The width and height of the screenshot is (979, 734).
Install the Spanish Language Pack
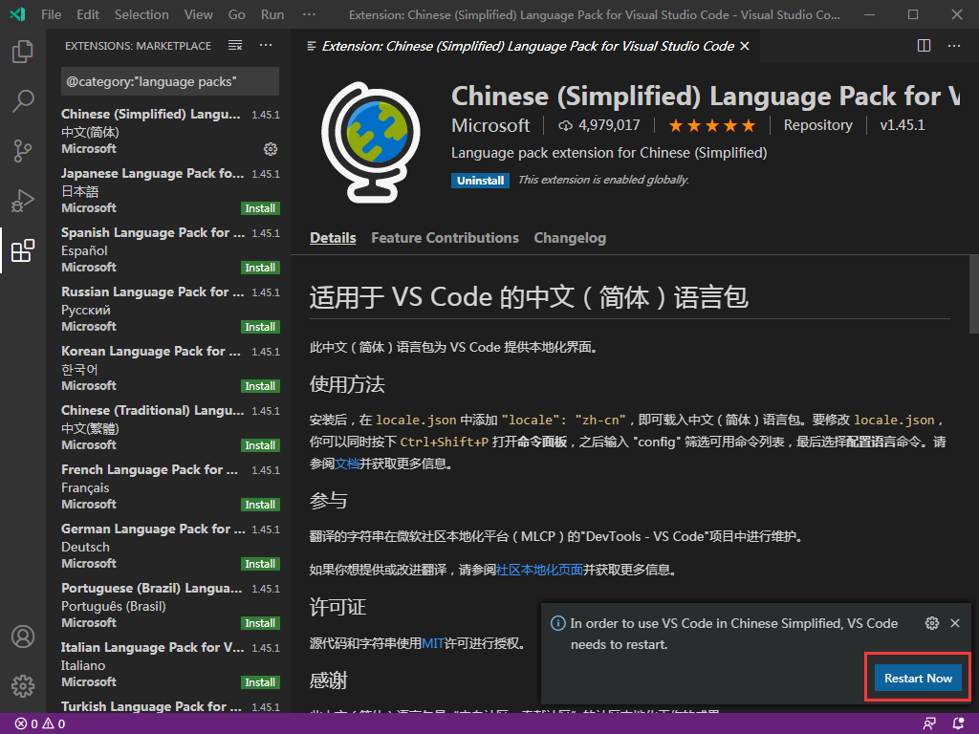click(x=260, y=268)
